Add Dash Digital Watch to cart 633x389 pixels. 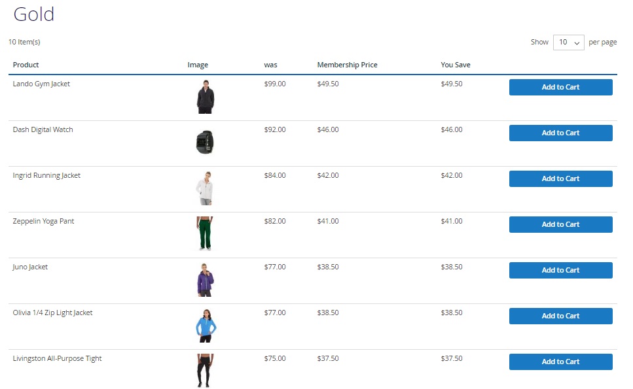[x=560, y=133]
